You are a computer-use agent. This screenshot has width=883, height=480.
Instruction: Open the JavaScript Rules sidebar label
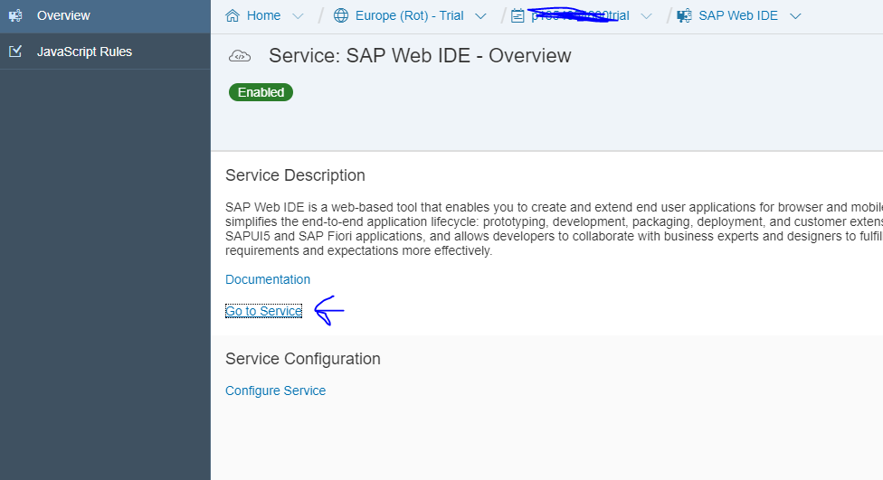tap(84, 52)
